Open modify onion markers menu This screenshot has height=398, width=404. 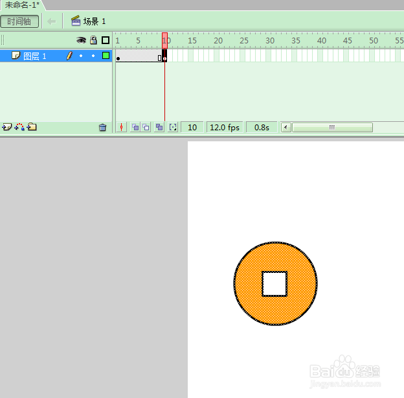173,127
